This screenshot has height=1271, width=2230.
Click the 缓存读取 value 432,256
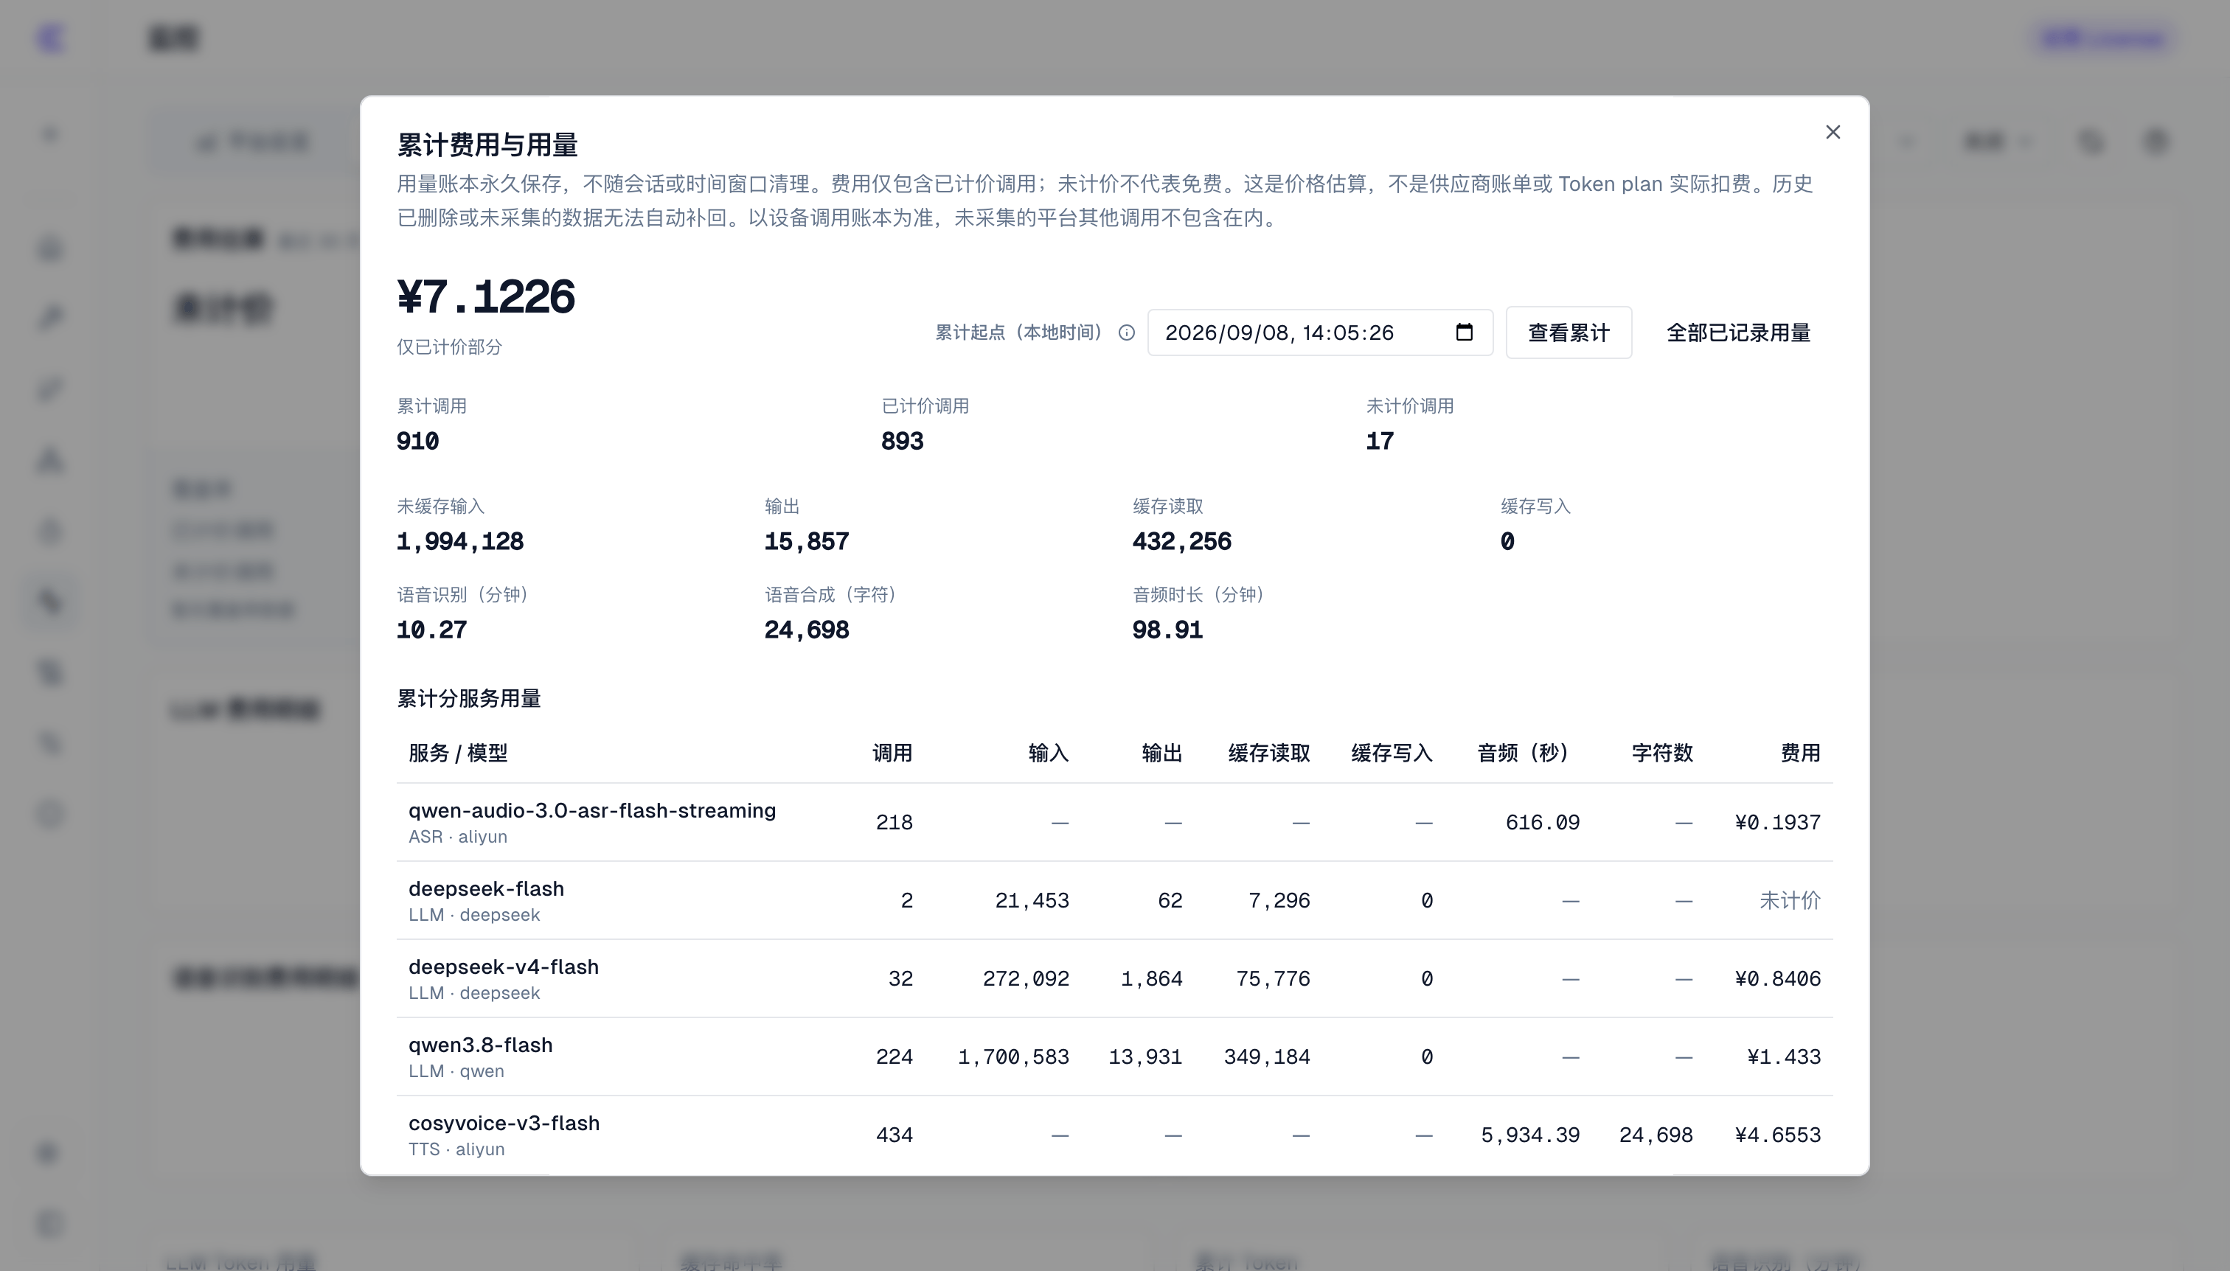tap(1181, 541)
